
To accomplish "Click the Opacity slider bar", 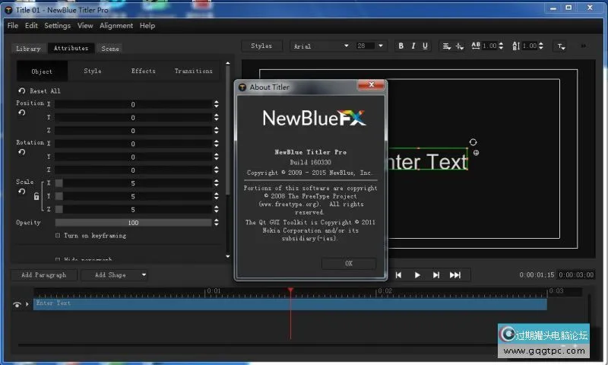I will click(133, 223).
